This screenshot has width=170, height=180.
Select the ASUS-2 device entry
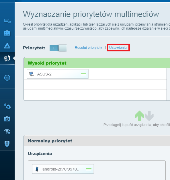[58, 74]
